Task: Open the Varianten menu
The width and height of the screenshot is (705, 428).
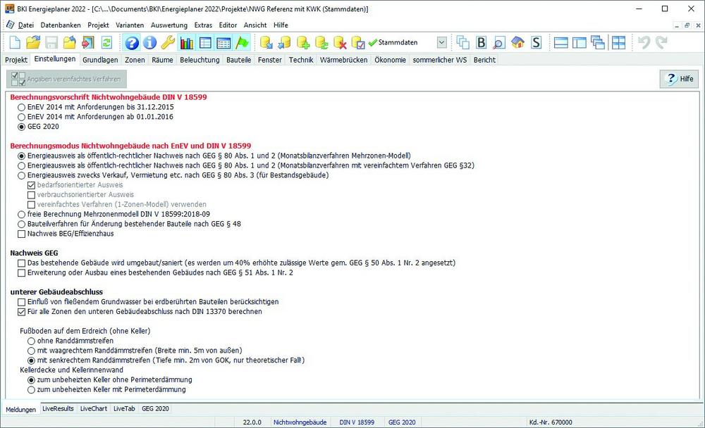Action: 130,25
